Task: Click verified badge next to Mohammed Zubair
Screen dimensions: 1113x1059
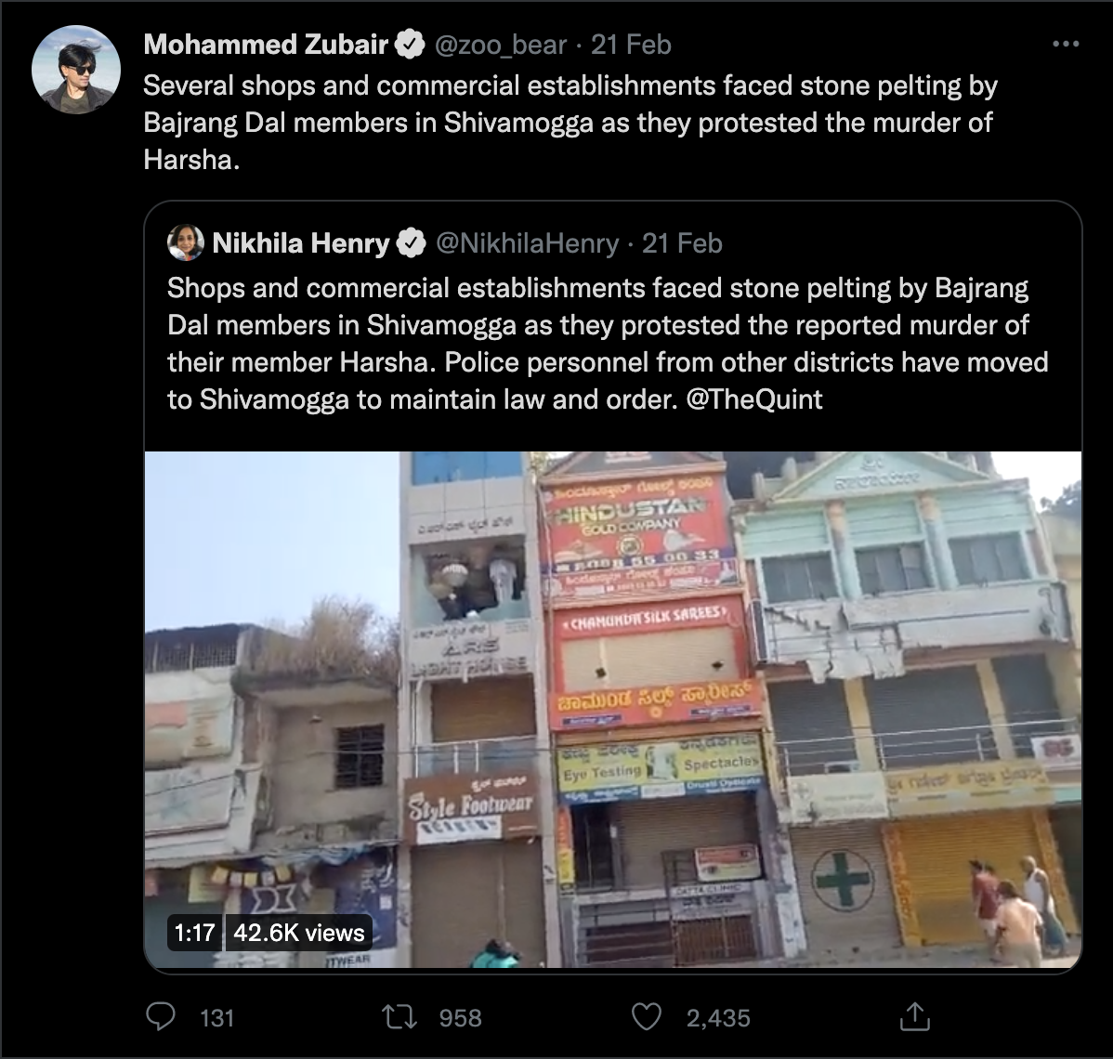Action: [x=412, y=45]
